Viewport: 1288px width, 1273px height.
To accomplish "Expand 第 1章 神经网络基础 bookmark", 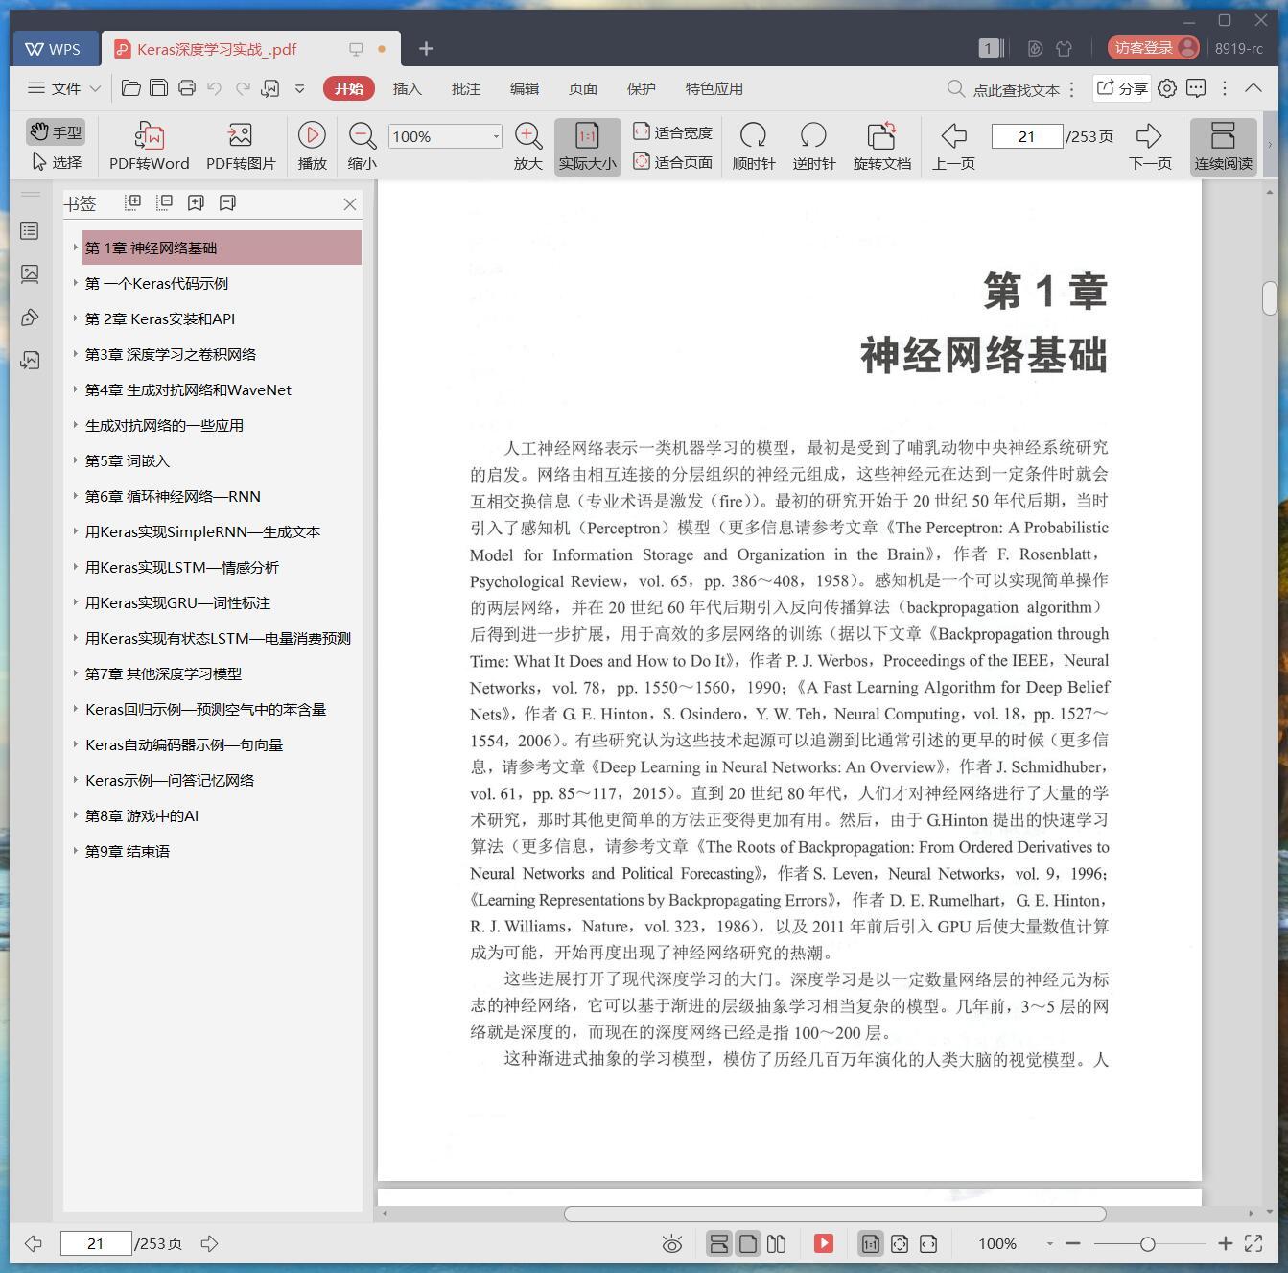I will click(76, 248).
